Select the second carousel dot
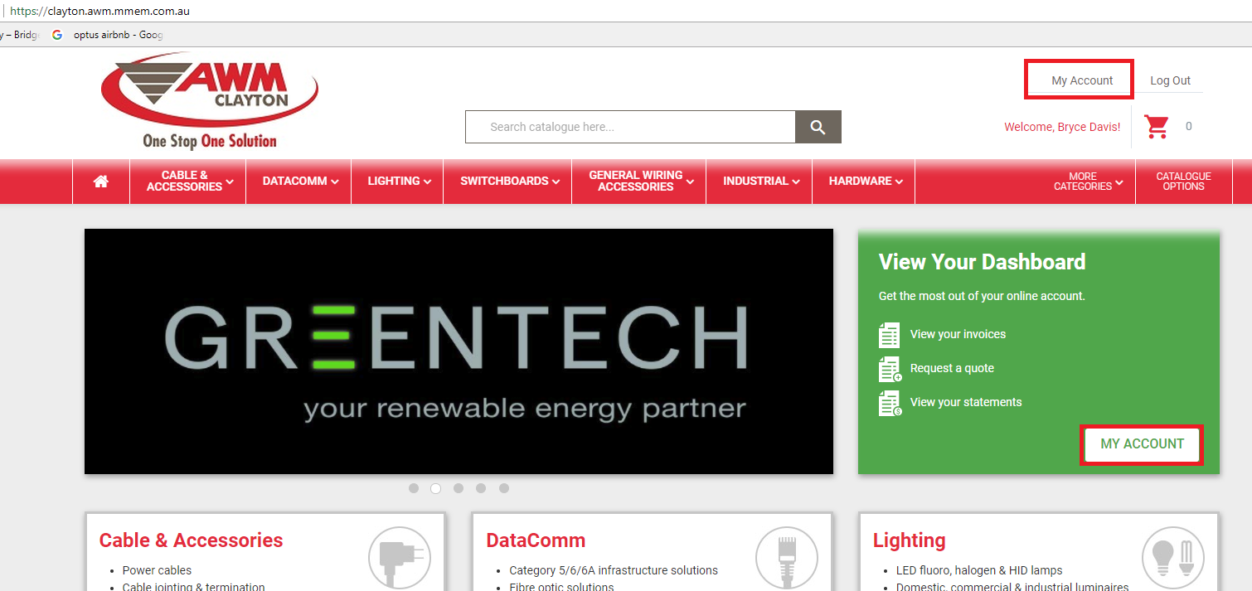 coord(436,488)
